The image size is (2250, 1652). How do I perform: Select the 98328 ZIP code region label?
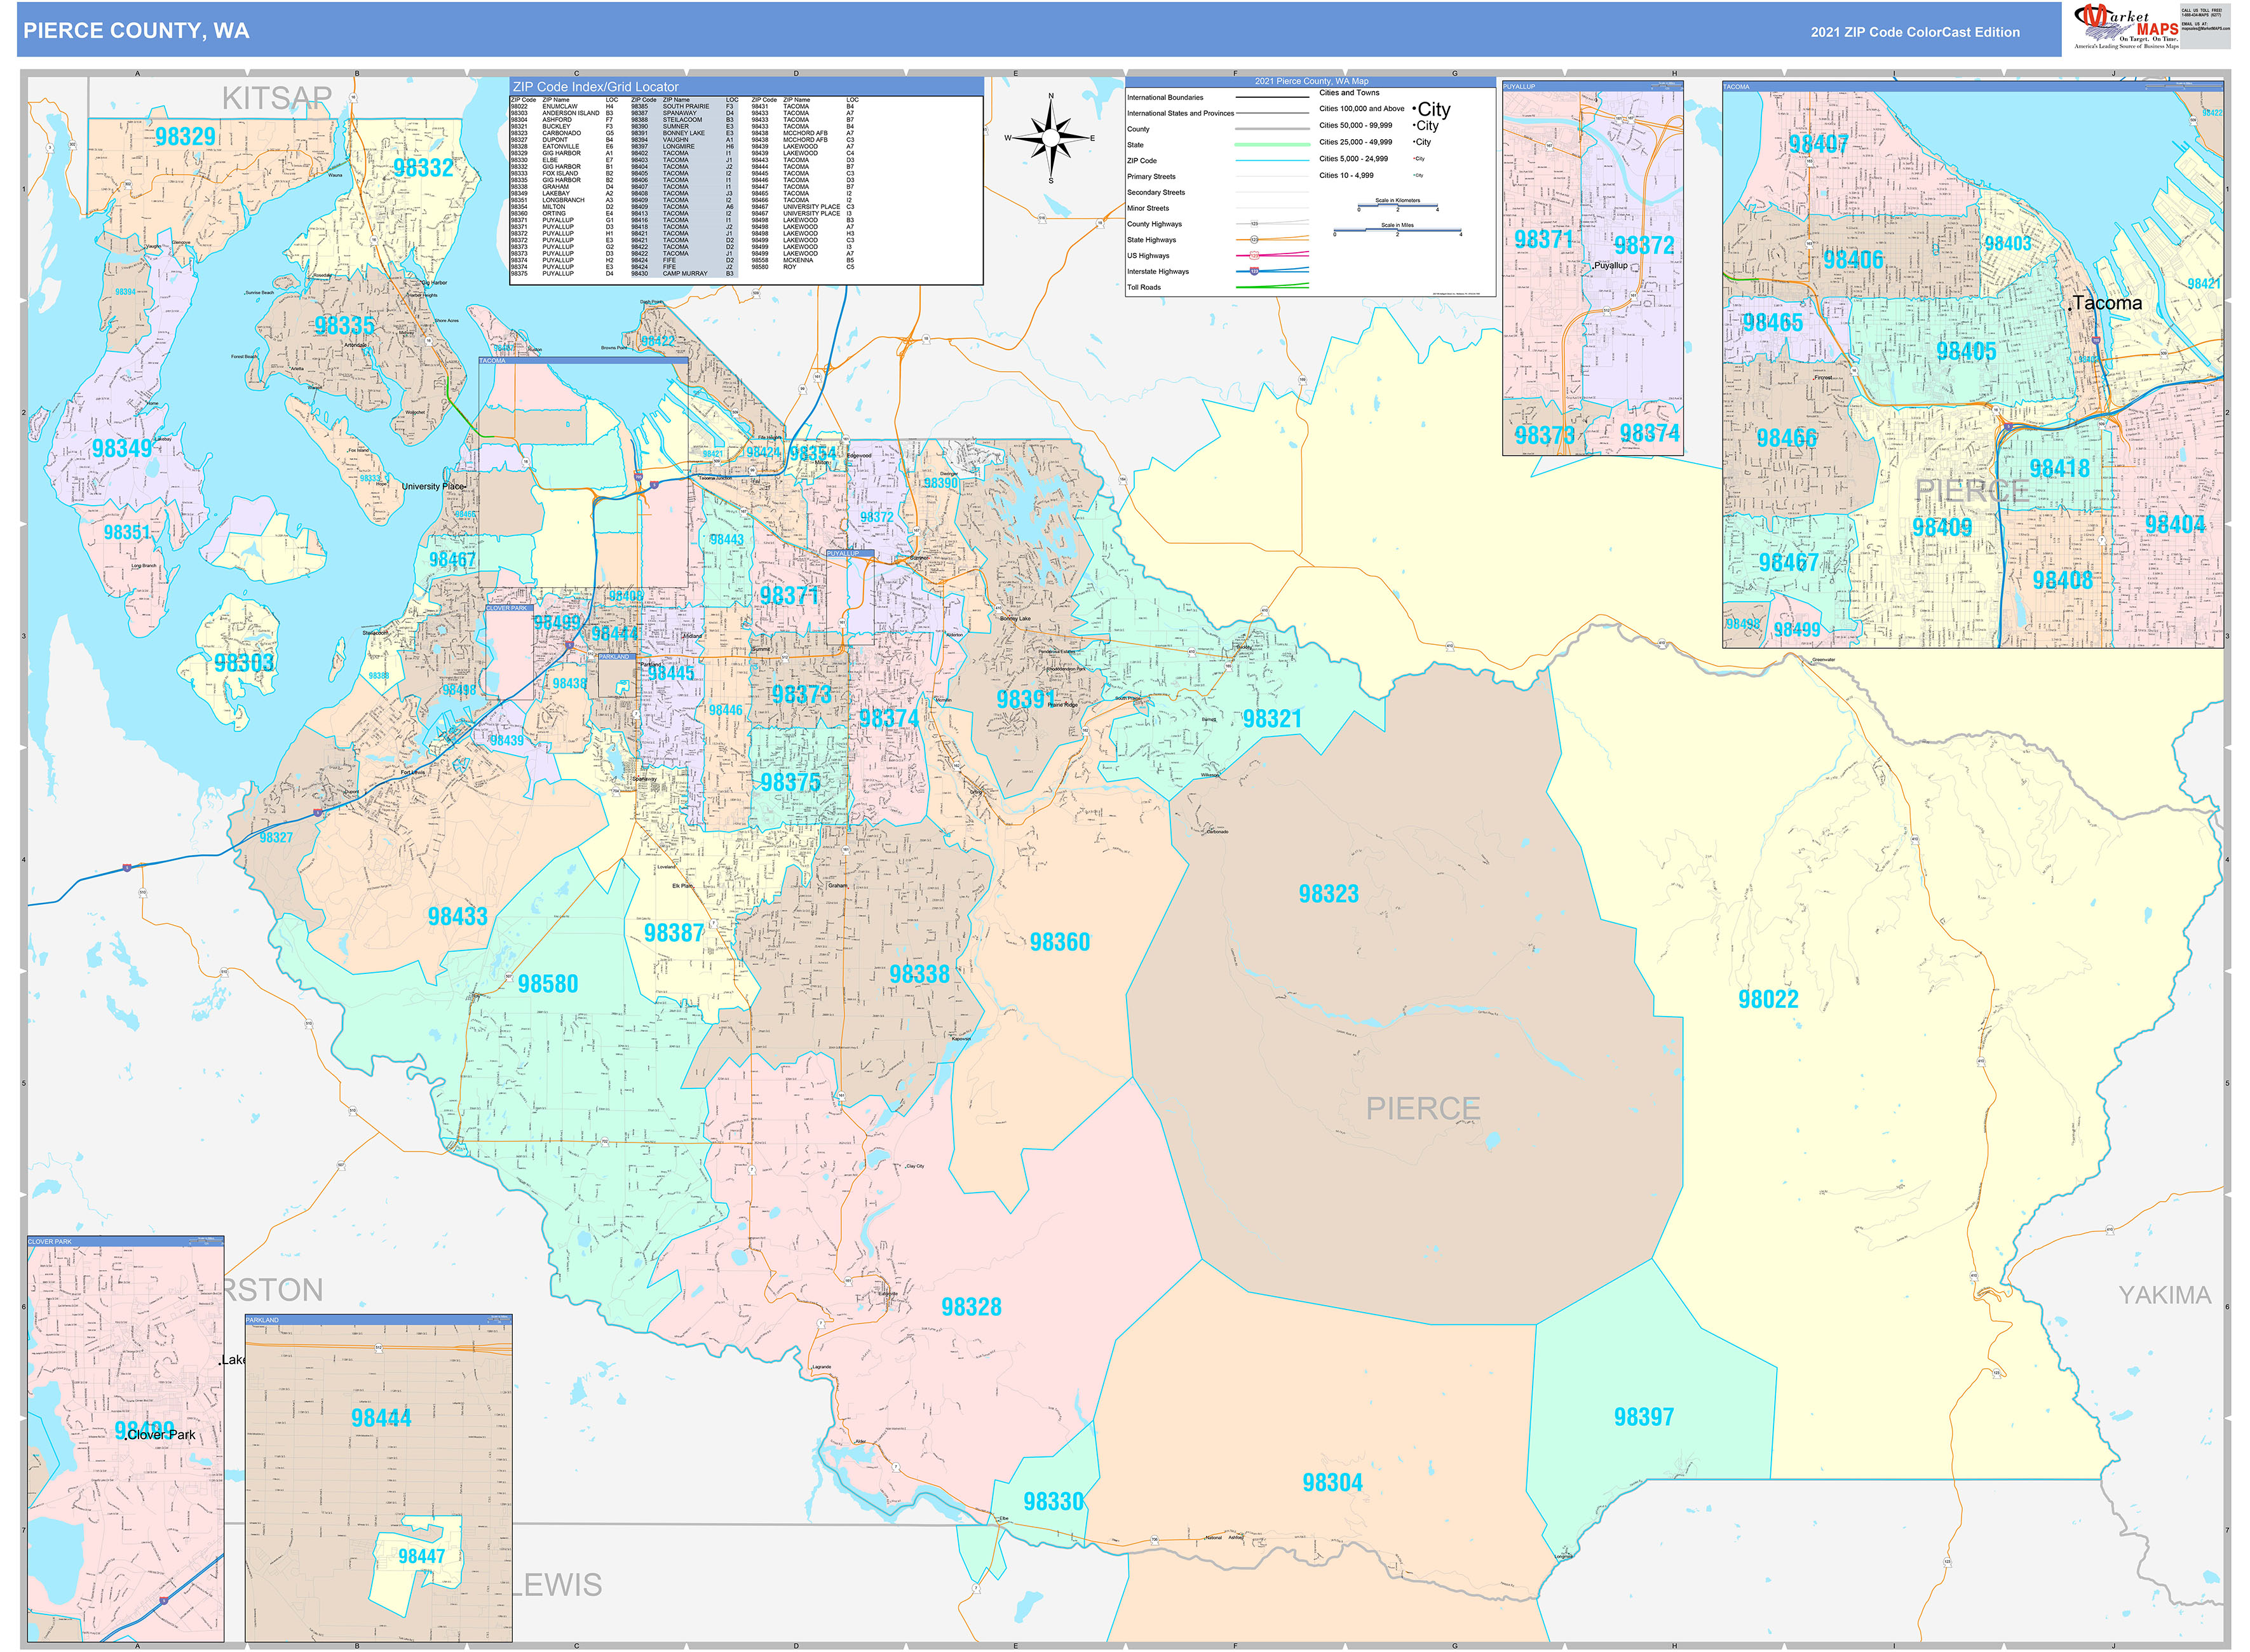(970, 1306)
